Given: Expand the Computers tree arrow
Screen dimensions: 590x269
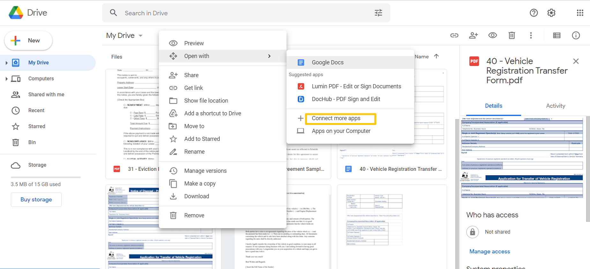Looking at the screenshot, I should [x=6, y=79].
